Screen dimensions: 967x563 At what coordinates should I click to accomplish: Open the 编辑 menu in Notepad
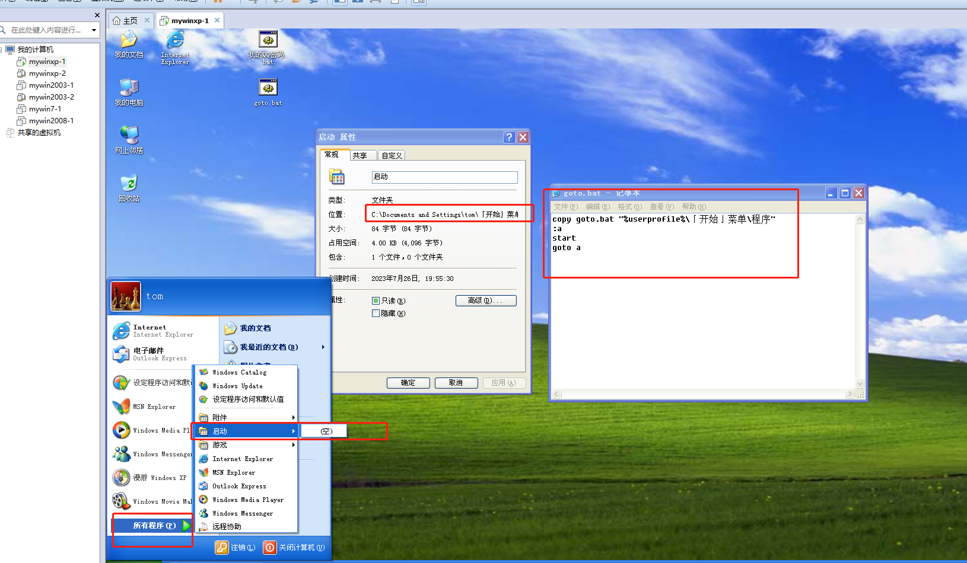(x=597, y=207)
